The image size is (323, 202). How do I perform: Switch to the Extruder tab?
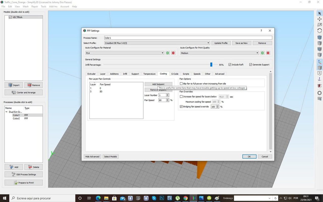[x=92, y=74]
